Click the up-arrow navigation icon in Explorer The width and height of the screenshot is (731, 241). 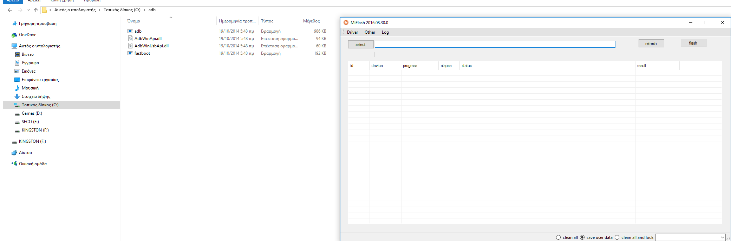36,10
